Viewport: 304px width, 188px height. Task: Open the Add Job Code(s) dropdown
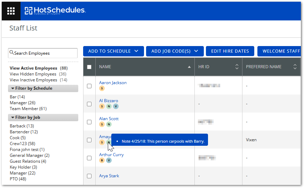coord(175,51)
